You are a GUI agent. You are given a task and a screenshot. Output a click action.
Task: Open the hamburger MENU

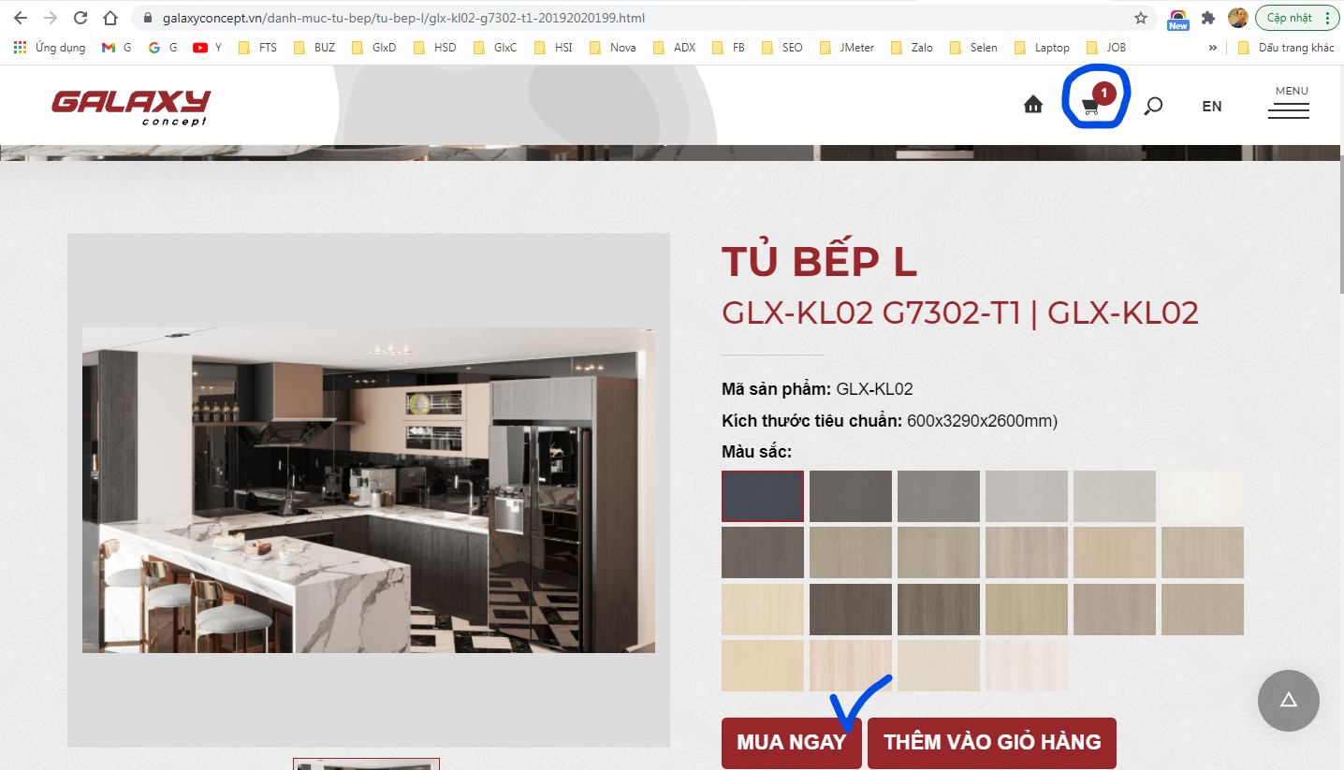click(x=1289, y=104)
